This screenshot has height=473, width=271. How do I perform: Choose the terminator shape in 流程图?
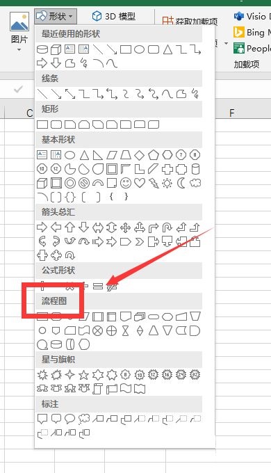(154, 316)
